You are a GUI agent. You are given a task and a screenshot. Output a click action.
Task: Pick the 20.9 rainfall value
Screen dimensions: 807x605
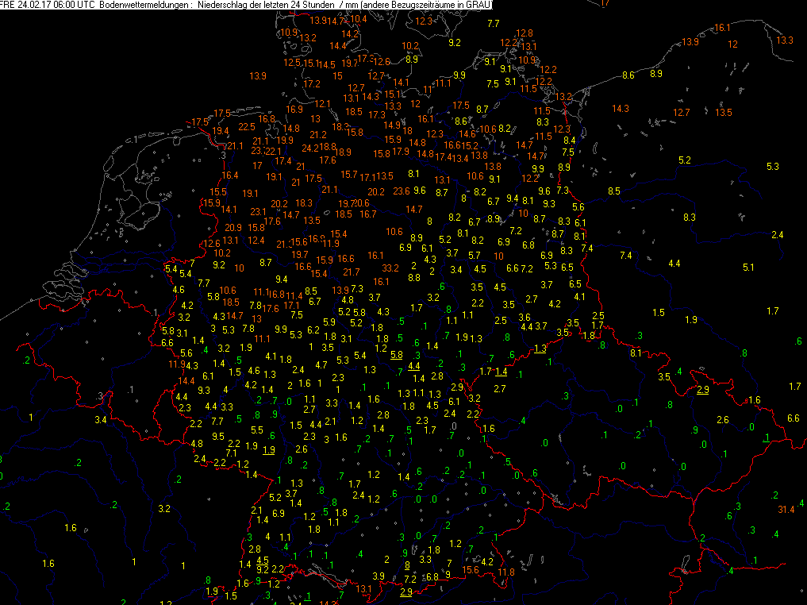tap(233, 228)
